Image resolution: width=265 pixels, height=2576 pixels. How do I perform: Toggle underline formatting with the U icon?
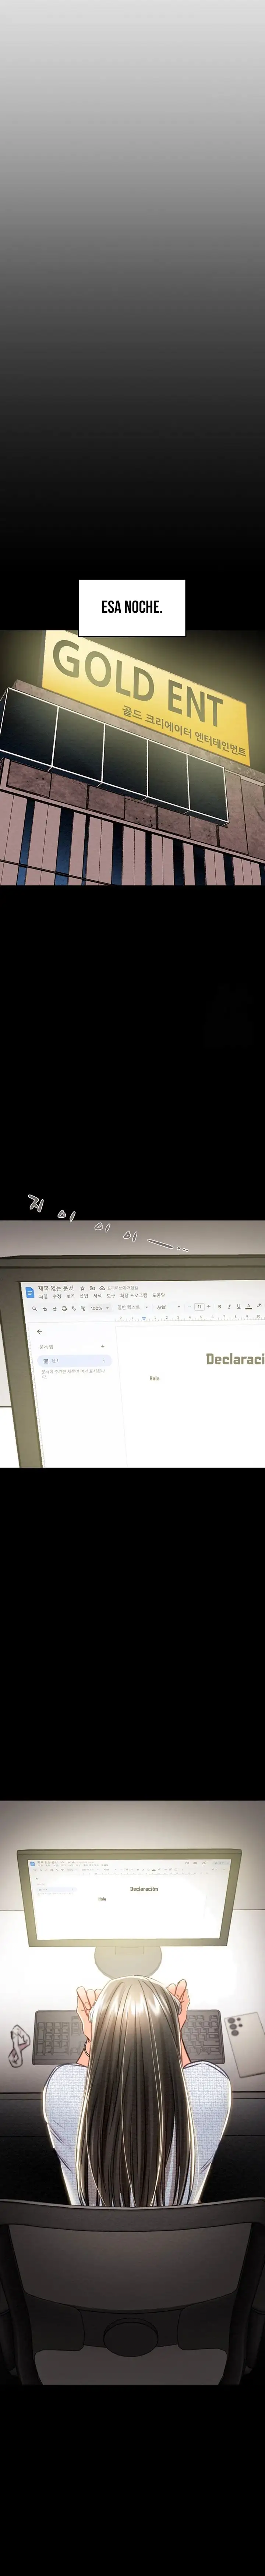[238, 1307]
